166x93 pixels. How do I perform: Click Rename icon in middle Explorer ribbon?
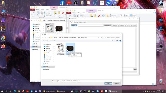click(x=103, y=16)
